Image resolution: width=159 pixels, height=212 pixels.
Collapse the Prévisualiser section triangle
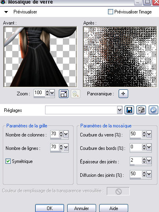[6, 12]
